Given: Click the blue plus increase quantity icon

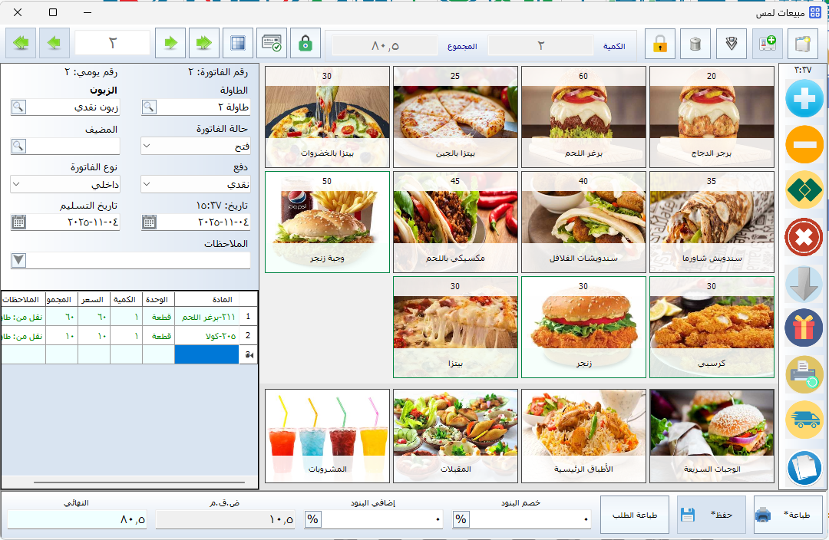Looking at the screenshot, I should [x=804, y=98].
